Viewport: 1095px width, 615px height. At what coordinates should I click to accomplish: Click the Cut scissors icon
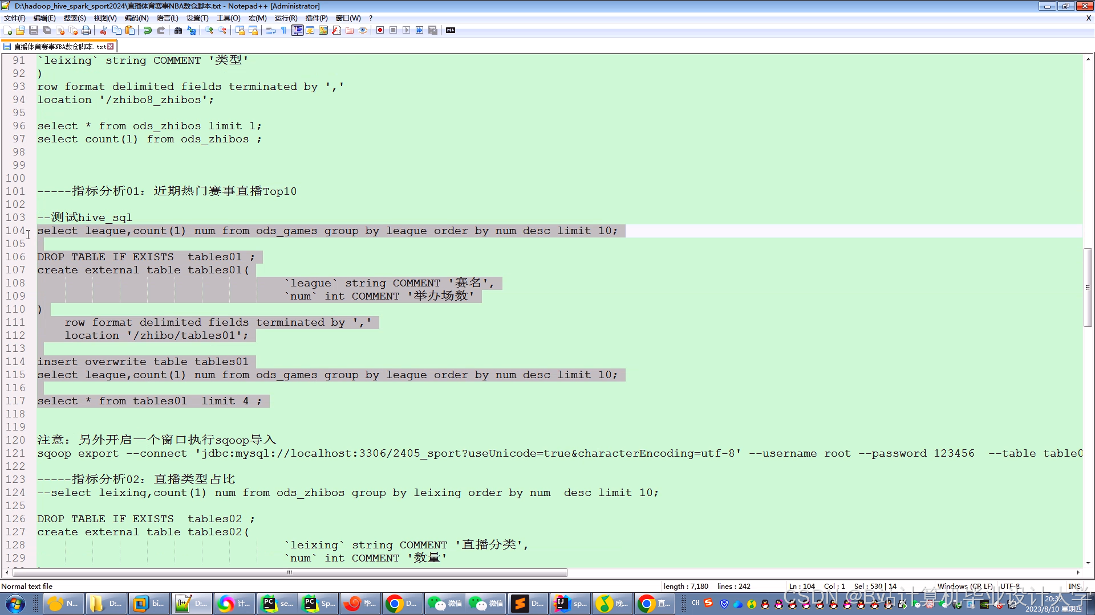coord(104,30)
